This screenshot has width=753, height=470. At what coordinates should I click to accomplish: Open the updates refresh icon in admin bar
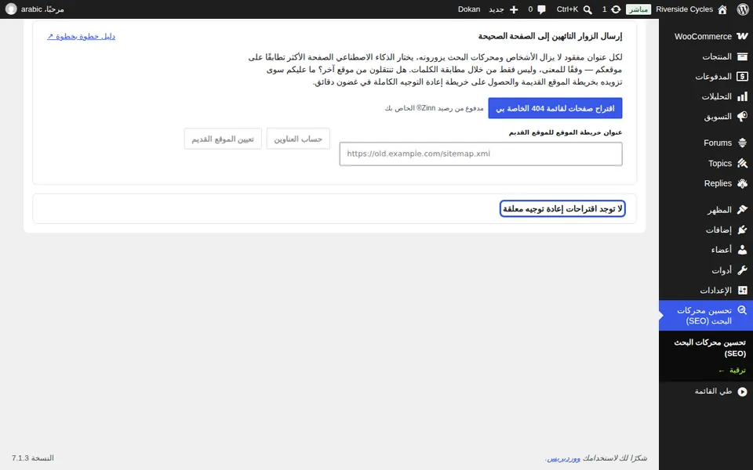pyautogui.click(x=616, y=9)
